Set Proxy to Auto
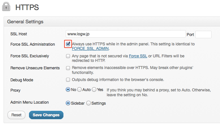The image size is (220, 127). pyautogui.click(x=79, y=89)
